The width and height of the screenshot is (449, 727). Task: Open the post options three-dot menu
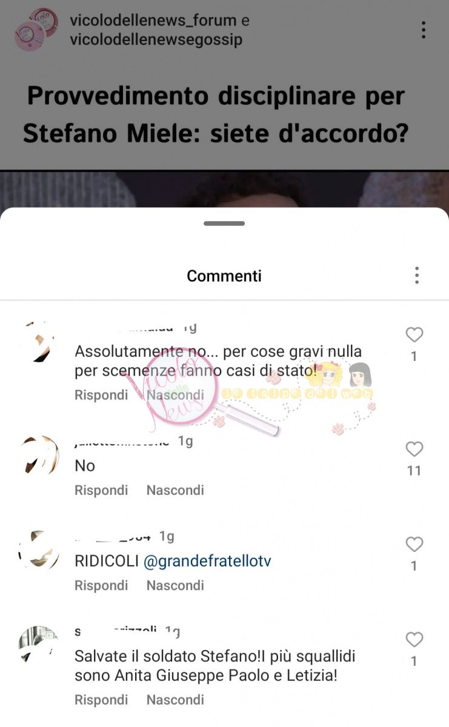(424, 30)
